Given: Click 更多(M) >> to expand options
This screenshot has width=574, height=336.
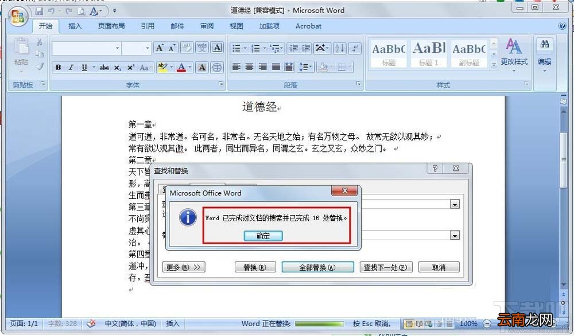Looking at the screenshot, I should click(184, 267).
